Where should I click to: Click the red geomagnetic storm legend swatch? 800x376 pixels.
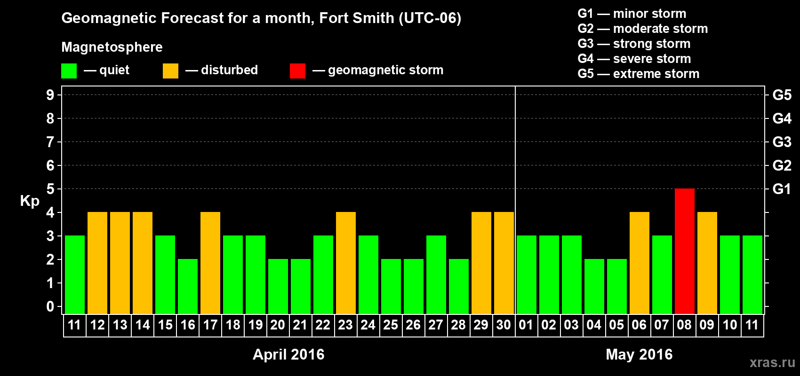tap(297, 71)
